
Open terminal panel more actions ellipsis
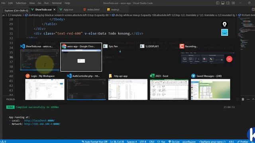click(248, 99)
